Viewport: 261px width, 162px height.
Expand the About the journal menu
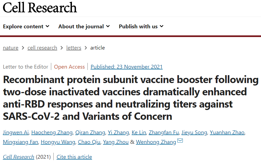click(x=84, y=26)
